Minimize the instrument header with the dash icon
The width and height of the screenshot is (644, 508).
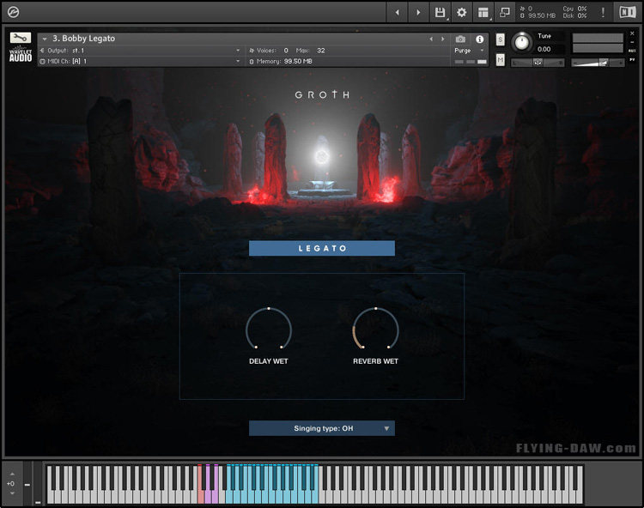(632, 42)
